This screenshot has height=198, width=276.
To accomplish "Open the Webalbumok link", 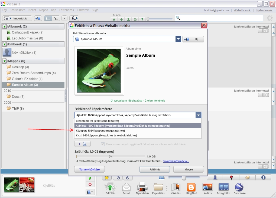I will (242, 10).
